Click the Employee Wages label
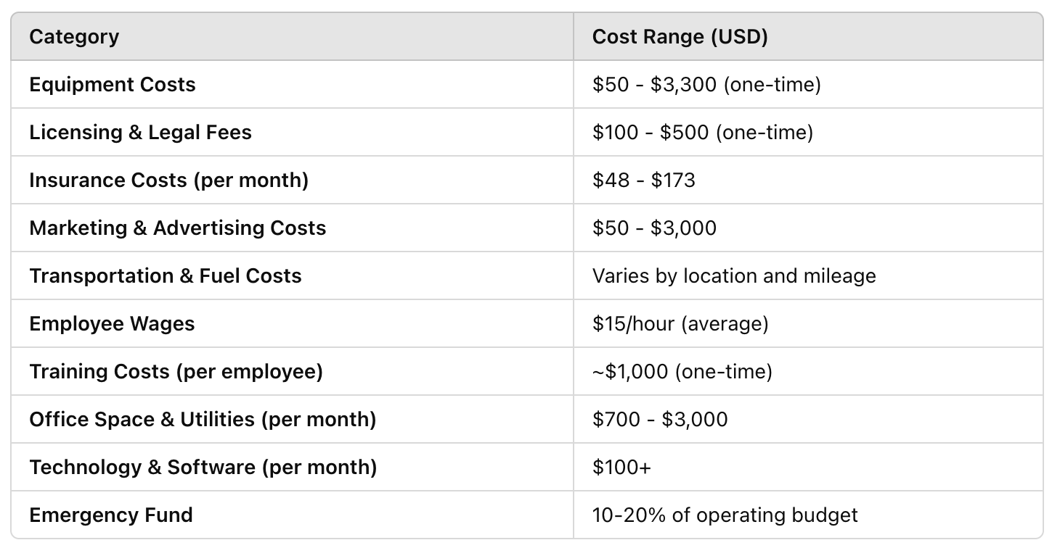 click(111, 323)
